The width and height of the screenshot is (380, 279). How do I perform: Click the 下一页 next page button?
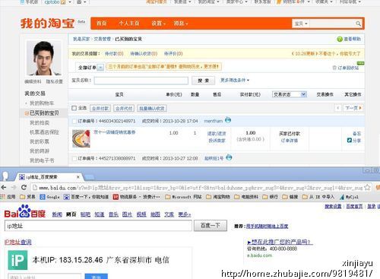[x=353, y=108]
